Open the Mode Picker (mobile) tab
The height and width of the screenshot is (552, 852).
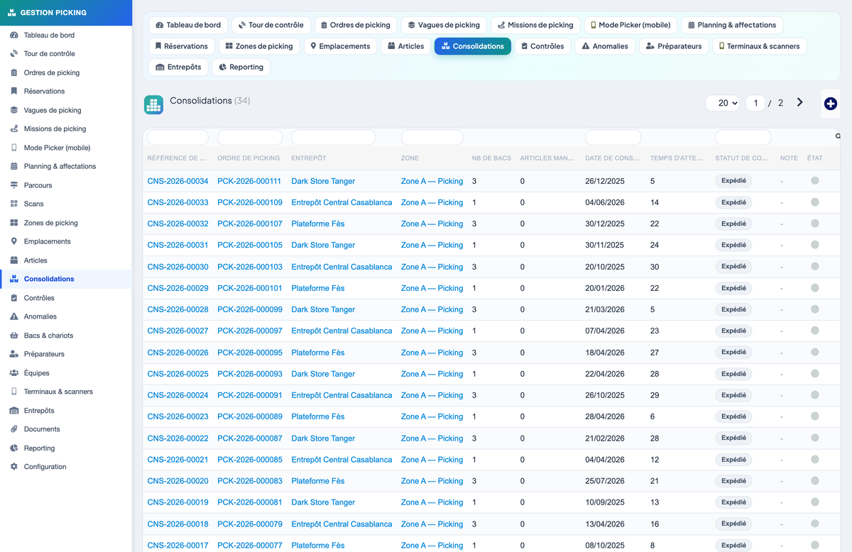(x=630, y=25)
